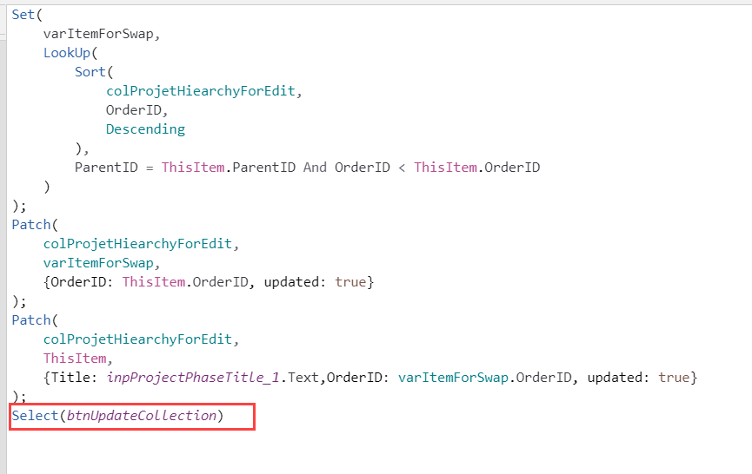752x474 pixels.
Task: Click colProjetHiearchyForEdit inside the Sort function
Action: coord(203,91)
